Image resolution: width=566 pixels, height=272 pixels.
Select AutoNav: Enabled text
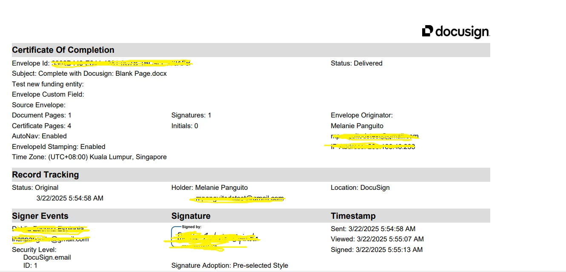(x=39, y=136)
